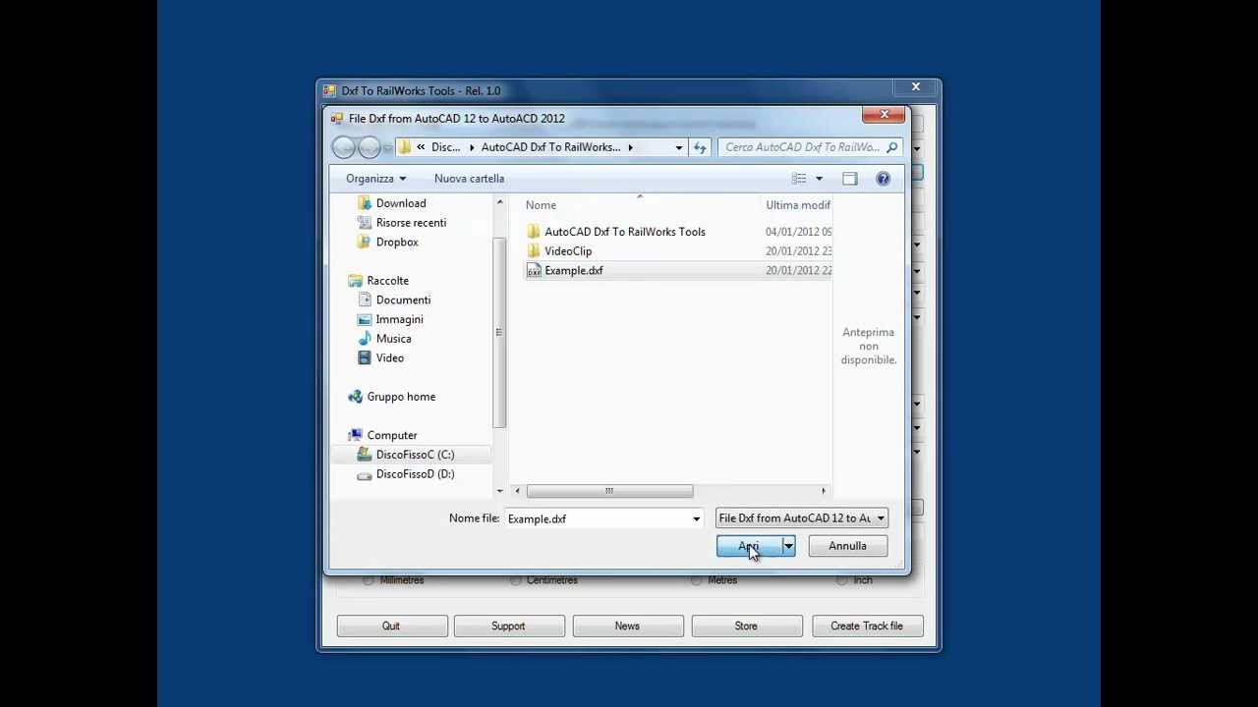Close the file open dialog
The image size is (1258, 707).
coord(885,115)
